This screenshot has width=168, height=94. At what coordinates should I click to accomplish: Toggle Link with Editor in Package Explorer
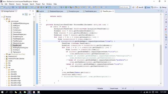click(26, 14)
